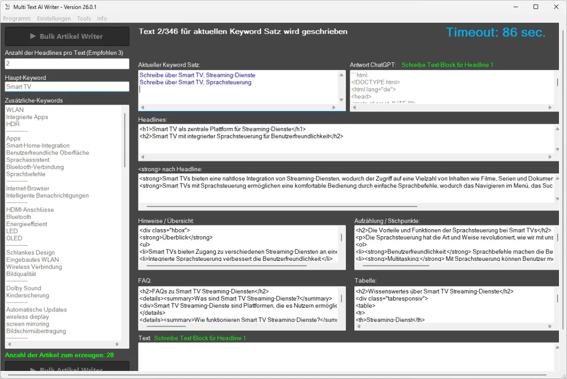This screenshot has height=379, width=567.
Task: Click line 'Schreibe über Smart TV, Streaming-Dienste'
Action: pyautogui.click(x=198, y=75)
